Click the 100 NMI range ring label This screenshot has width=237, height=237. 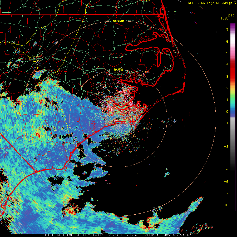(118, 21)
